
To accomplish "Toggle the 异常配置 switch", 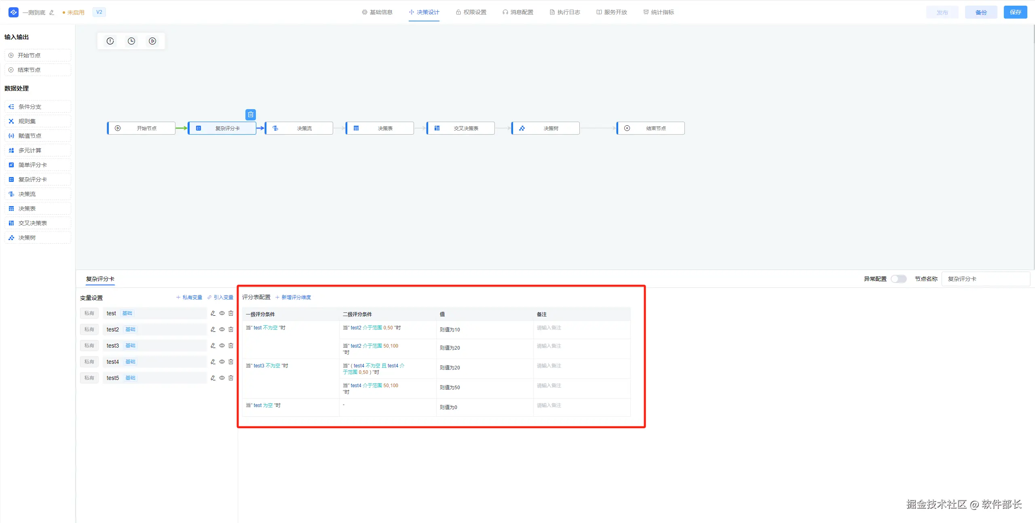I will (x=898, y=279).
